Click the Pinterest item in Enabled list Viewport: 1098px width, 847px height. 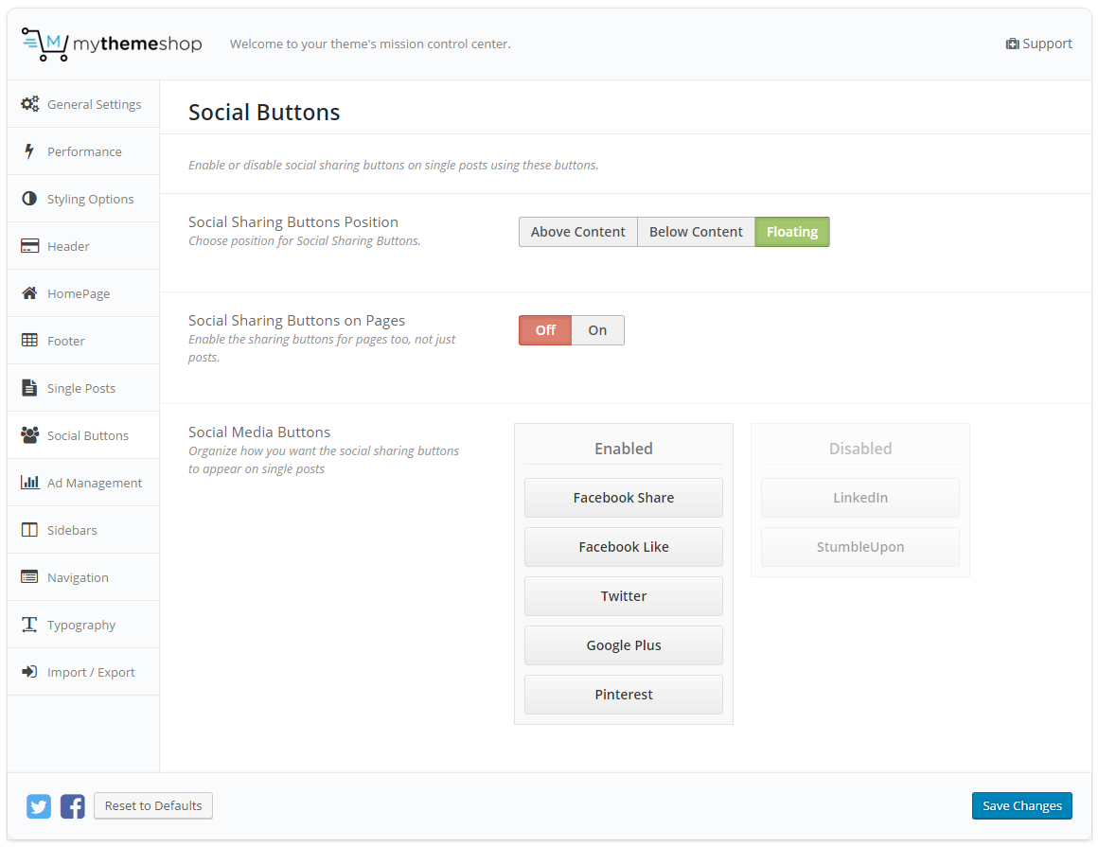[x=624, y=695]
